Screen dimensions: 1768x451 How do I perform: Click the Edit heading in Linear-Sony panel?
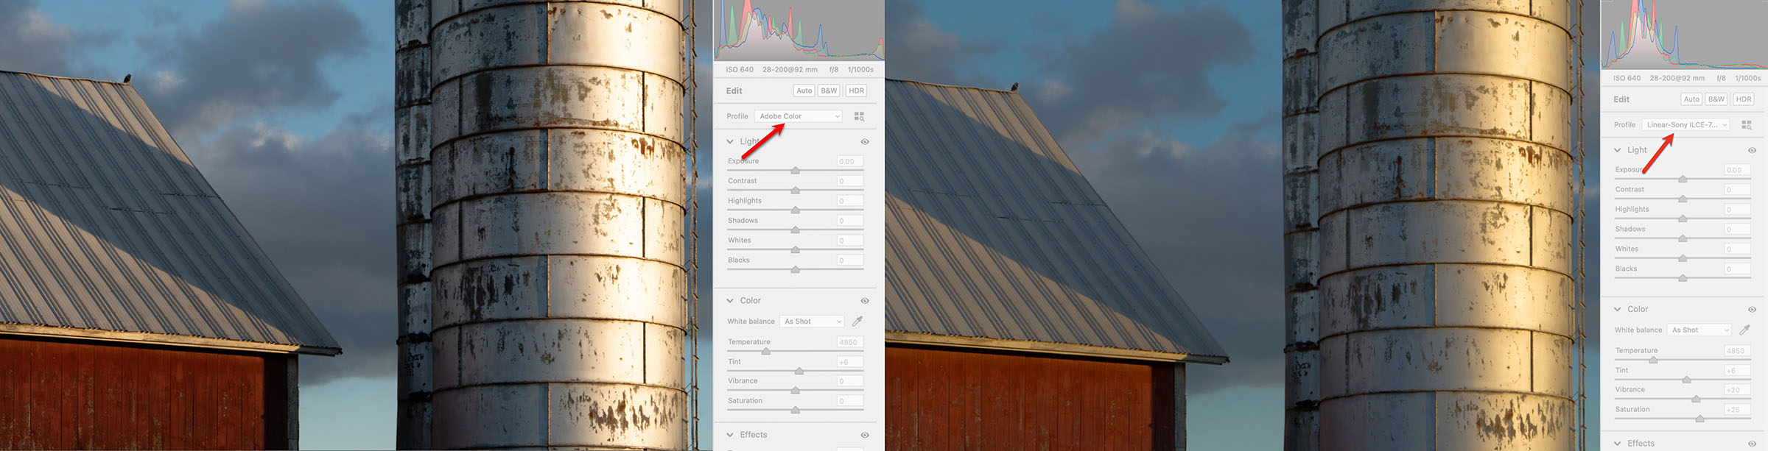(1621, 99)
